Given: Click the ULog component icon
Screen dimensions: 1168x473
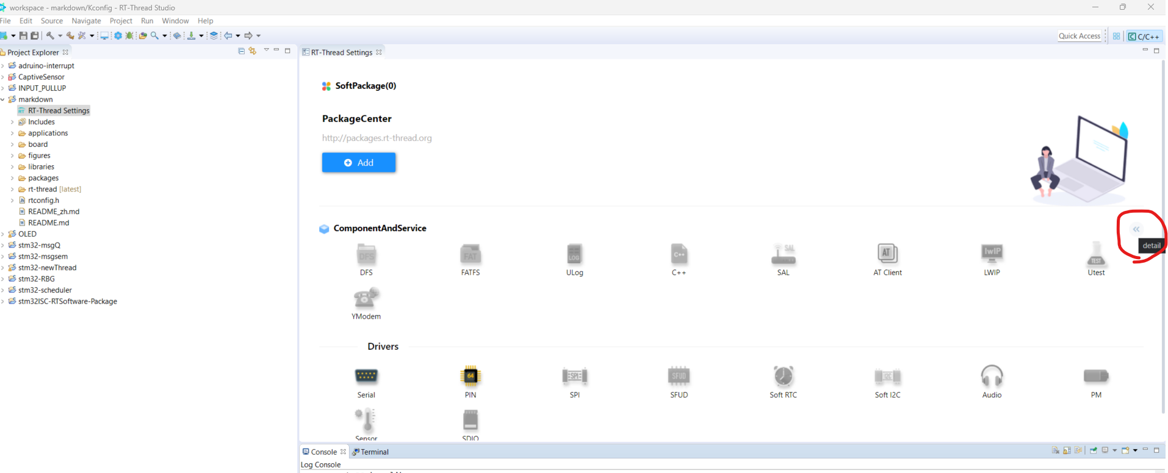Looking at the screenshot, I should 574,254.
